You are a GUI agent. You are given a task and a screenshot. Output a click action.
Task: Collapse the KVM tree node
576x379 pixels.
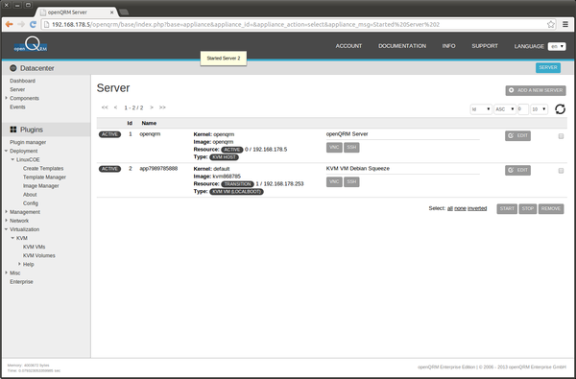[x=12, y=238]
